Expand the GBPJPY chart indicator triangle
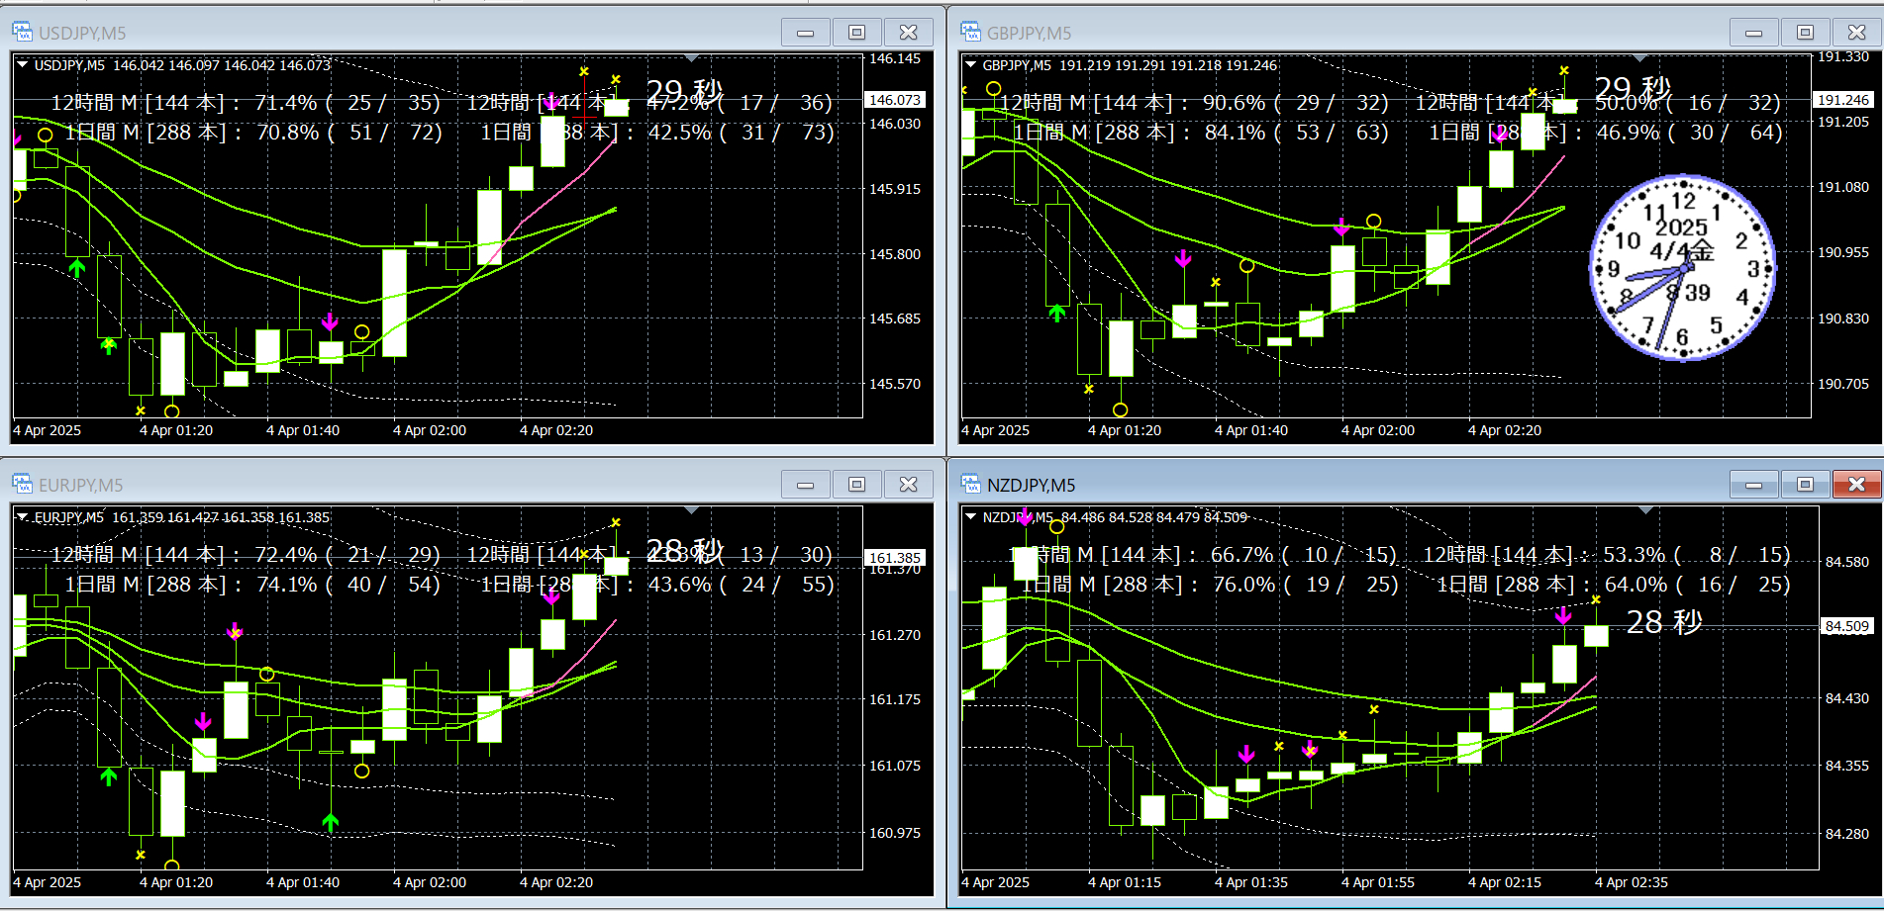The height and width of the screenshot is (911, 1884). pyautogui.click(x=970, y=65)
